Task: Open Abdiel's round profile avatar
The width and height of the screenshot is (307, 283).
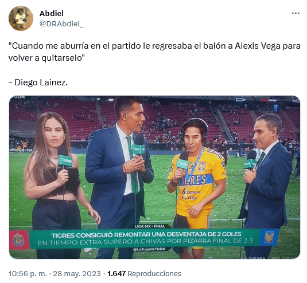Action: [x=21, y=18]
